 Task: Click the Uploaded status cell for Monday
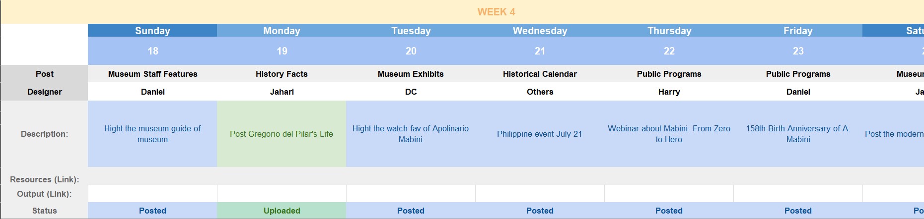282,211
